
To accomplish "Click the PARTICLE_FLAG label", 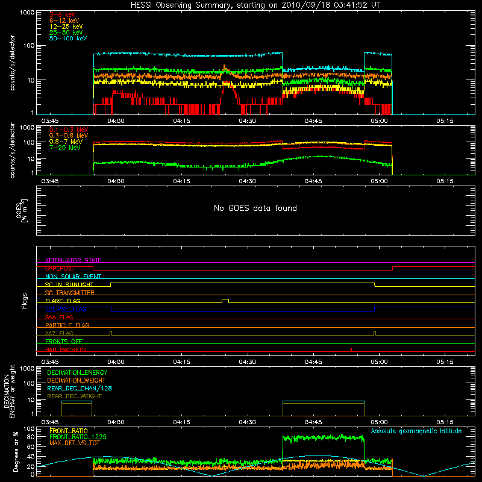I will (67, 325).
